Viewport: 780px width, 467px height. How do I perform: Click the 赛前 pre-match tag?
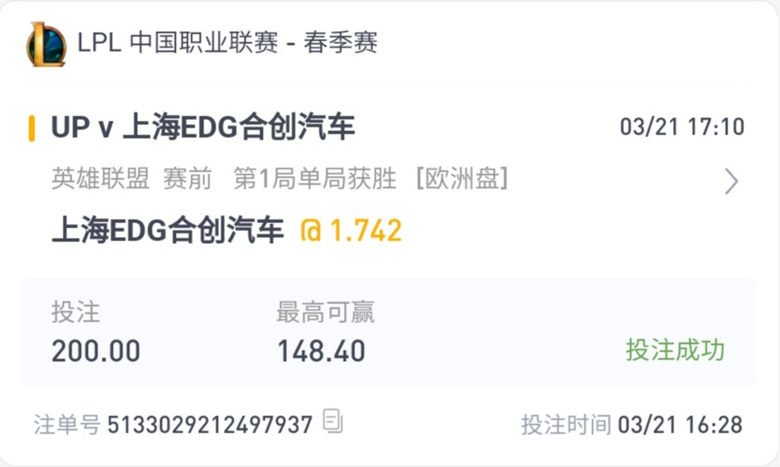pyautogui.click(x=188, y=178)
